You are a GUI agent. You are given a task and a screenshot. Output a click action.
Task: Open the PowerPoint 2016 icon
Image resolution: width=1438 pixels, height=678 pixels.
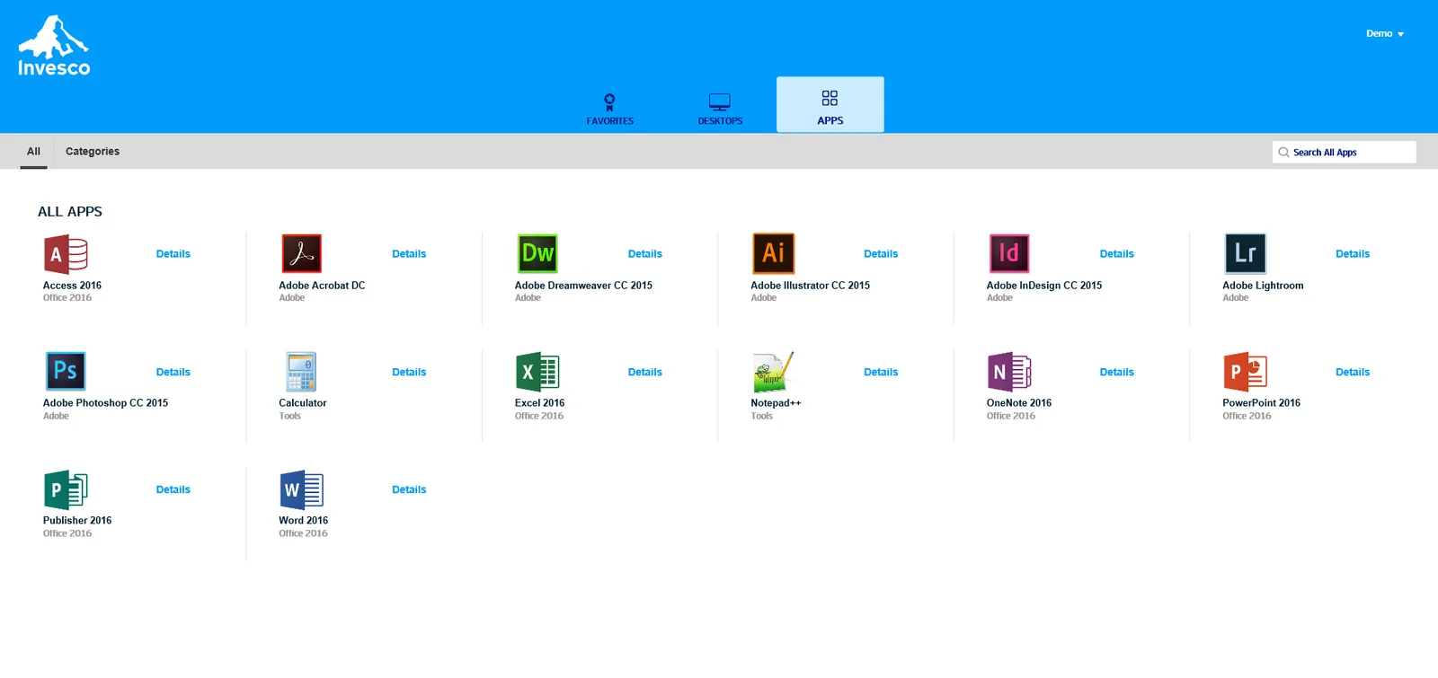(1246, 372)
